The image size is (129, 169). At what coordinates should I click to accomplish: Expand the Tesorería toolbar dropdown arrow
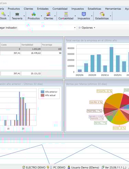point(24,16)
